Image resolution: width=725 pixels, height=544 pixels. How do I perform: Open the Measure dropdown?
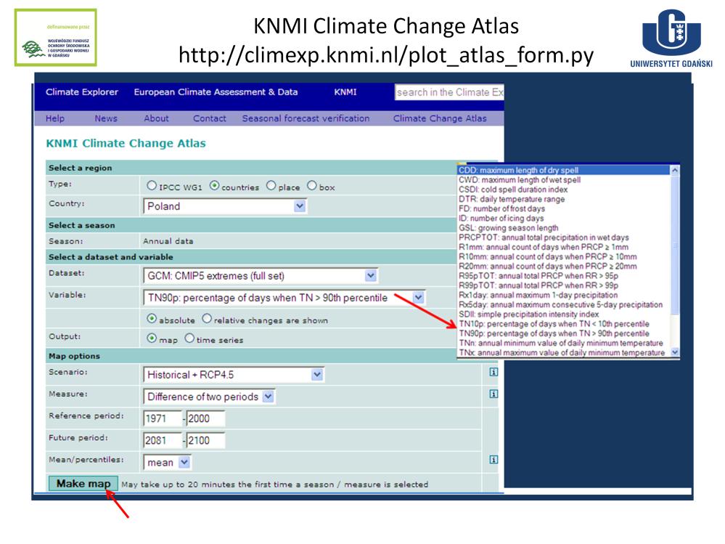tap(210, 397)
